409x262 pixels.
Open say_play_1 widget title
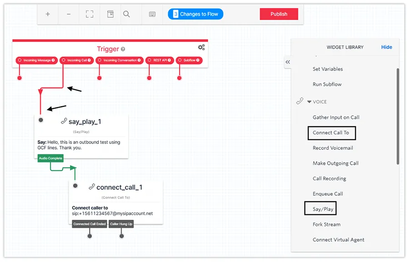pos(85,122)
